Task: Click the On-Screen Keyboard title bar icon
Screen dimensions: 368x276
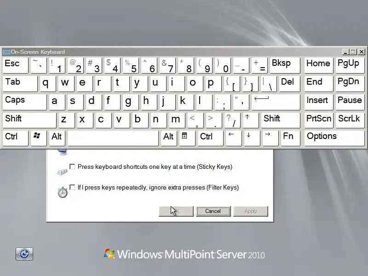Action: (x=6, y=52)
